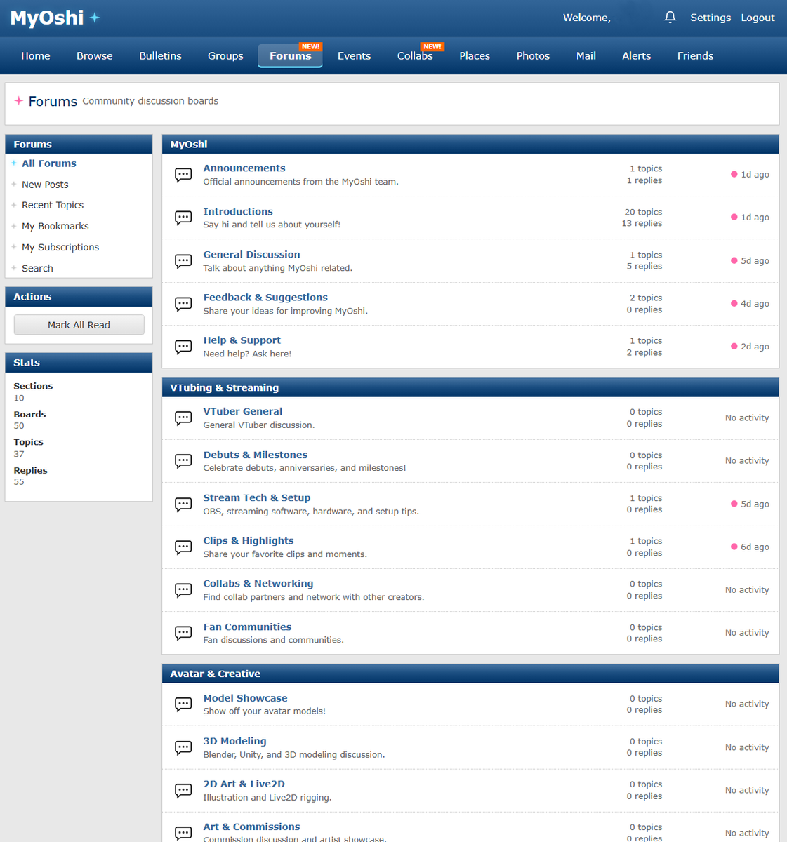The height and width of the screenshot is (842, 787).
Task: Click the 2D Art & Live2D bubble icon
Action: click(183, 791)
